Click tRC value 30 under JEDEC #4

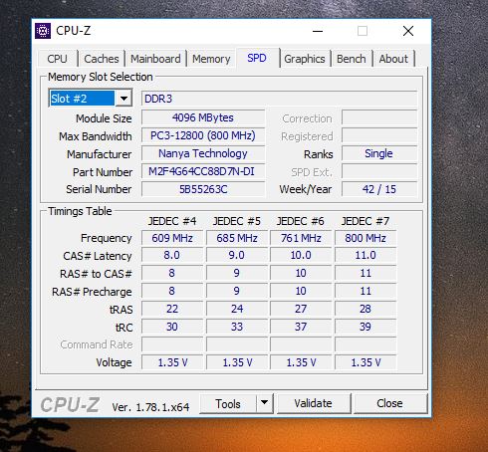[172, 327]
